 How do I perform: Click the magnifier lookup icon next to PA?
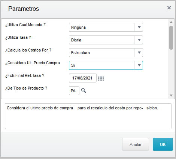(x=84, y=91)
